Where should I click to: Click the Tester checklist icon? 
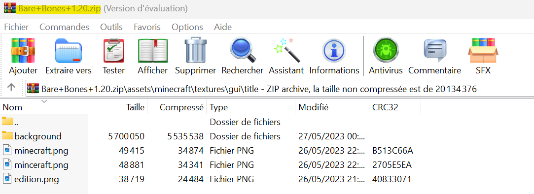(x=114, y=50)
